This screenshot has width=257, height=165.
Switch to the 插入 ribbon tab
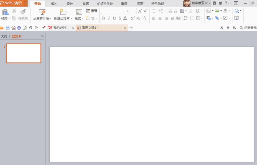(x=54, y=4)
